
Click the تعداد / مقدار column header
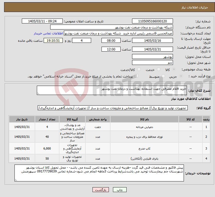pos(47,119)
